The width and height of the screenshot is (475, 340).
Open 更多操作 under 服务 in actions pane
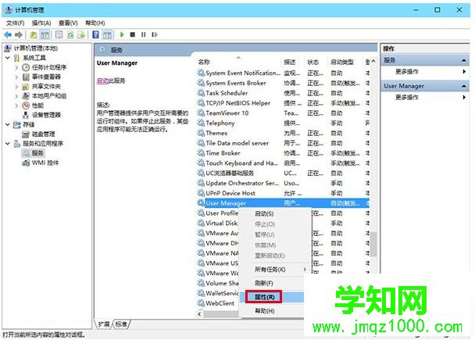(406, 71)
